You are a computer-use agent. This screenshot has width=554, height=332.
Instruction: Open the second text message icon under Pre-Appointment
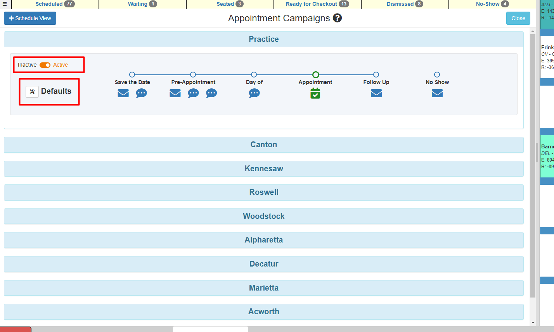[x=211, y=93]
